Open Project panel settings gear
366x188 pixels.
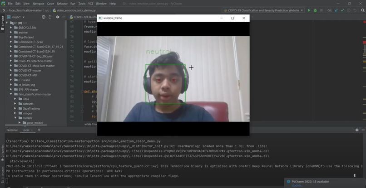(58, 17)
